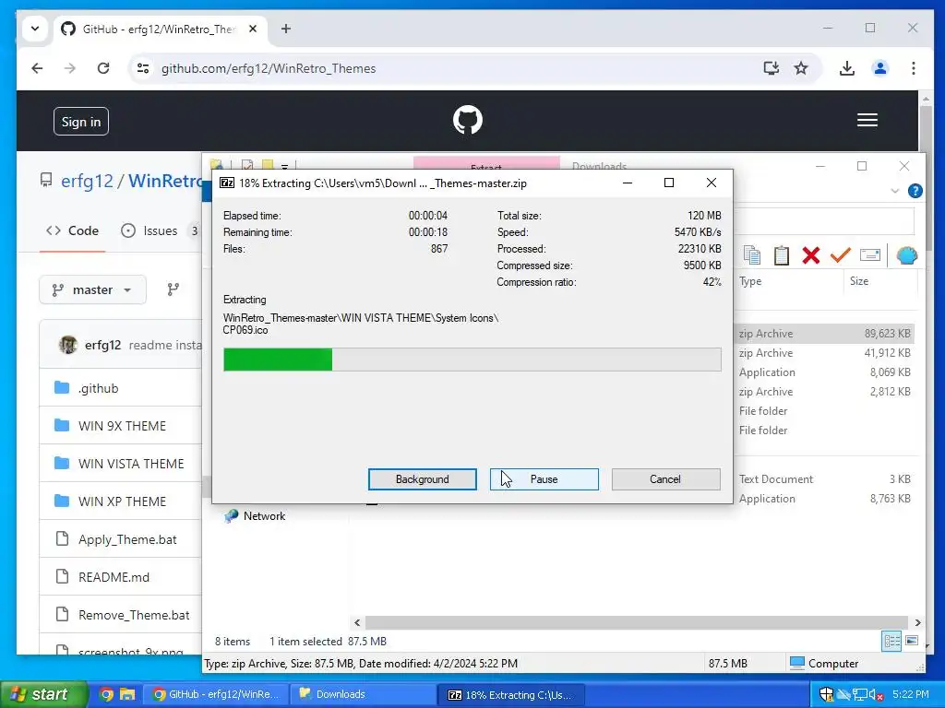Switch to the 7-Zip extracting taskbar button

510,694
